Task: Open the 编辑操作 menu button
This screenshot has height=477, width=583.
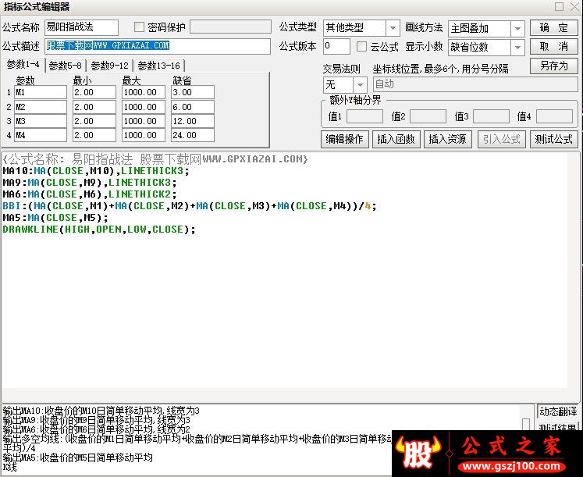Action: pyautogui.click(x=344, y=139)
